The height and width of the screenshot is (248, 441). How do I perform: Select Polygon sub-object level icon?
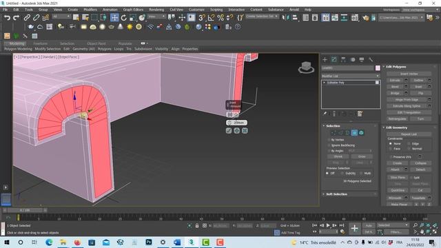(x=354, y=133)
